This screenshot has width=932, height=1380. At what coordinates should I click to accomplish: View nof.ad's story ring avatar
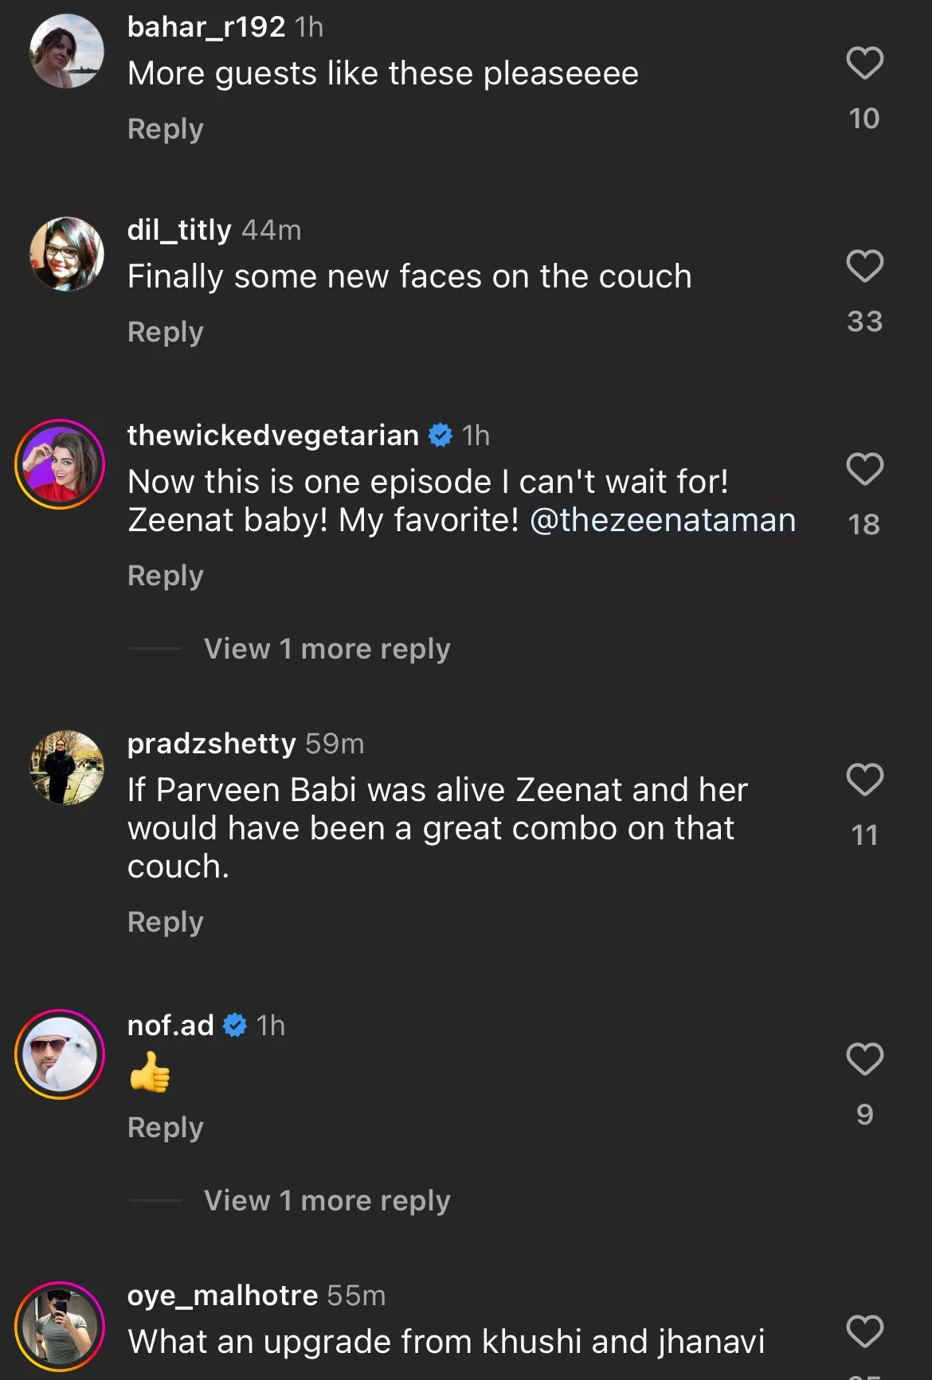pyautogui.click(x=61, y=1054)
